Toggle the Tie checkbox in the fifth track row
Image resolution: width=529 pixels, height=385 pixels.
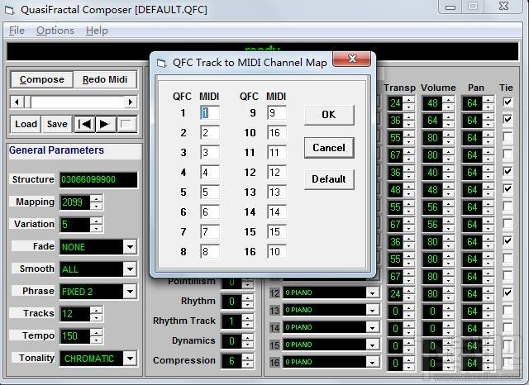(508, 171)
